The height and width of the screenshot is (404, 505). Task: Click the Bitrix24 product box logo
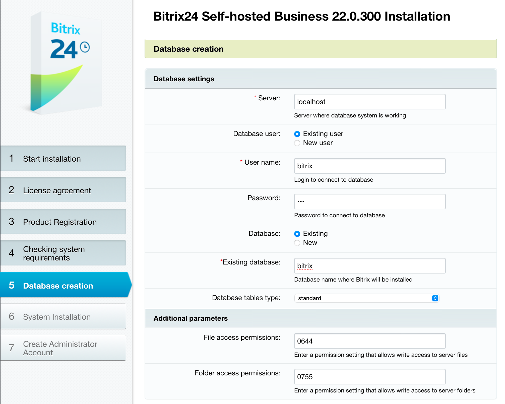coord(66,63)
